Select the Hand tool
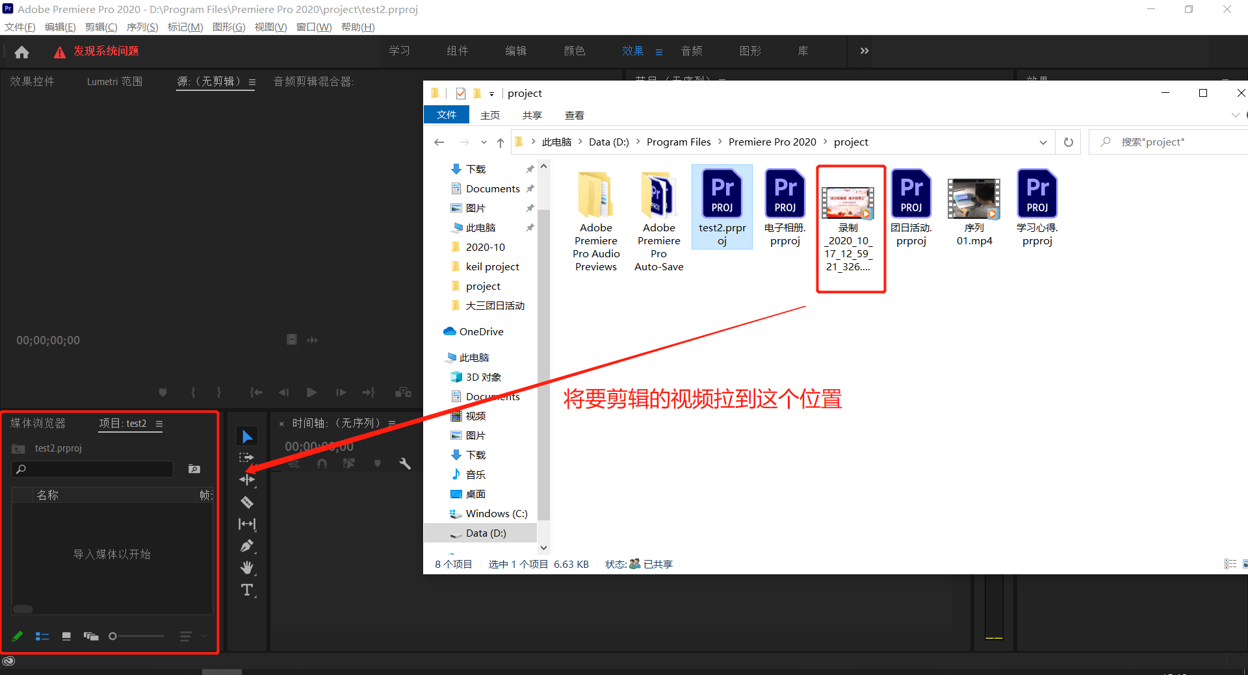 247,568
